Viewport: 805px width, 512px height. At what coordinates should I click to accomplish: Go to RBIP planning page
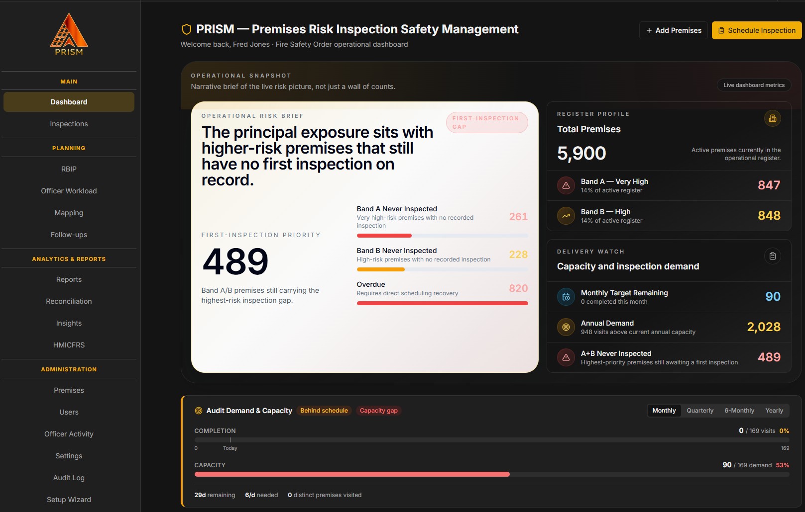[69, 169]
